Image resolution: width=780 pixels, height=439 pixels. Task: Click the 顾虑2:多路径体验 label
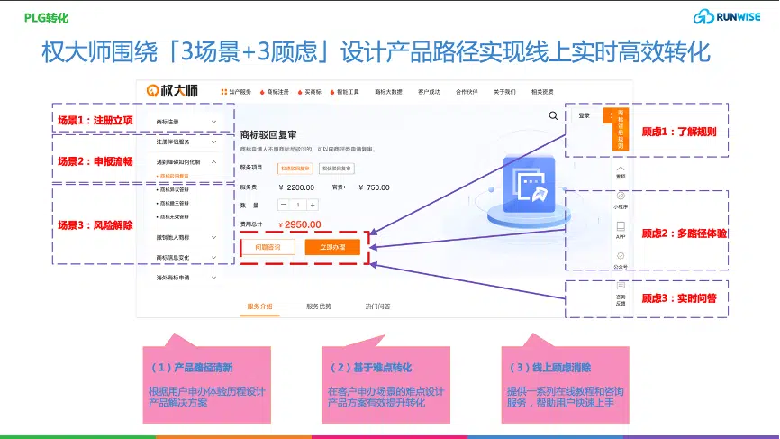click(685, 233)
